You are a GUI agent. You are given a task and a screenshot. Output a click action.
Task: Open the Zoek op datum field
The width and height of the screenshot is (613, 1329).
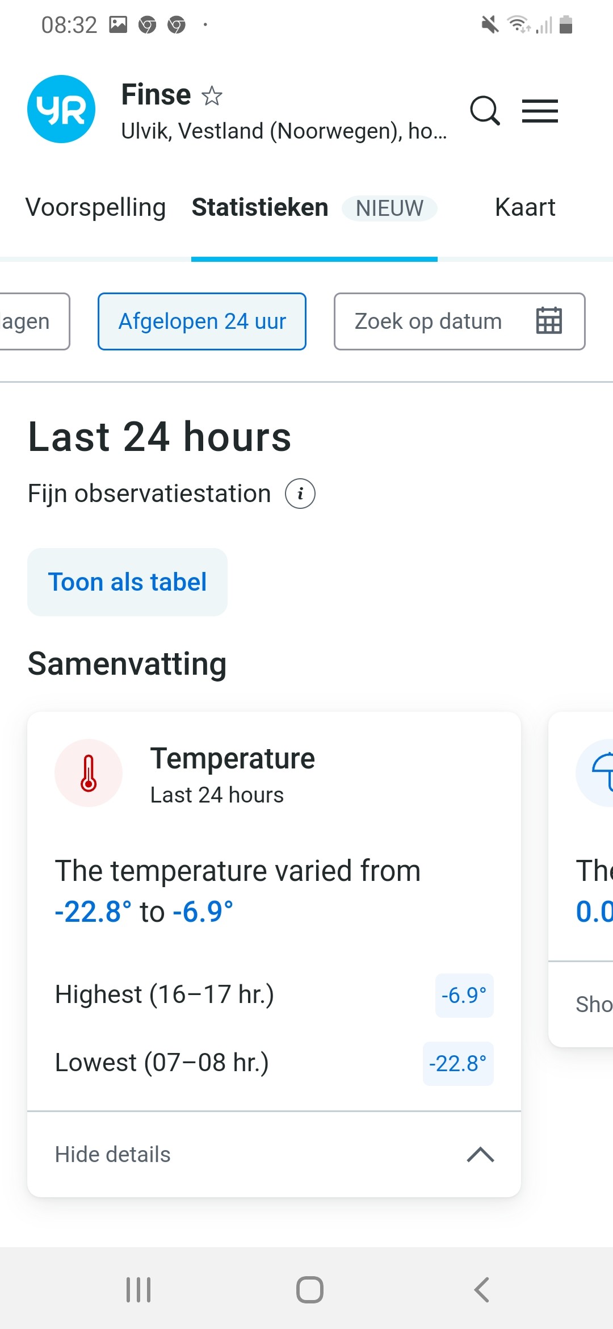tap(460, 321)
